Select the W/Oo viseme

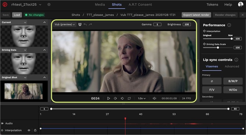[x=233, y=90]
